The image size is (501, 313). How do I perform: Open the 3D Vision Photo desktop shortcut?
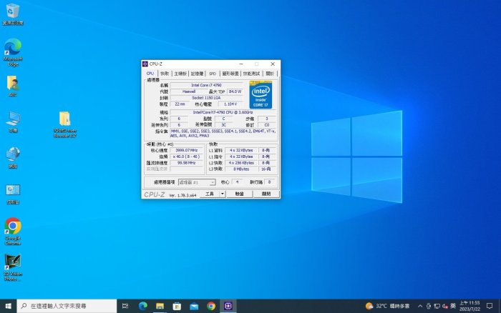pyautogui.click(x=13, y=267)
